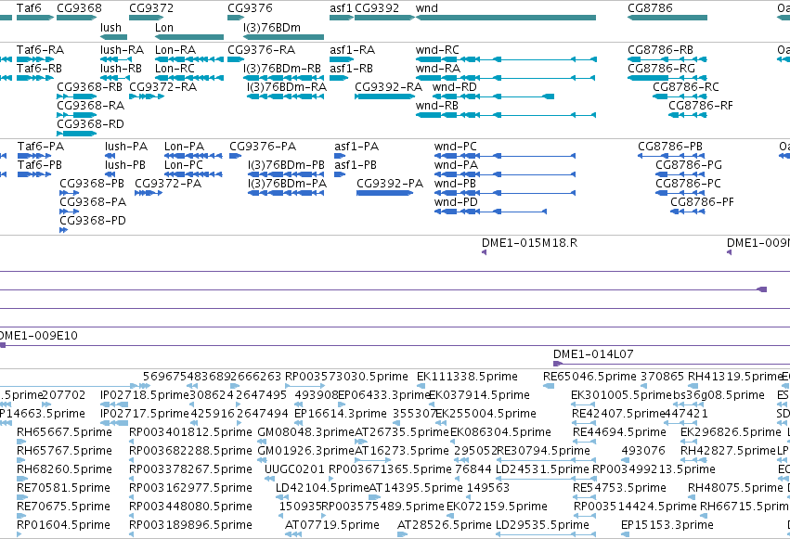Click the 'RE65046.5prime' EST label
The image size is (790, 539).
point(589,377)
